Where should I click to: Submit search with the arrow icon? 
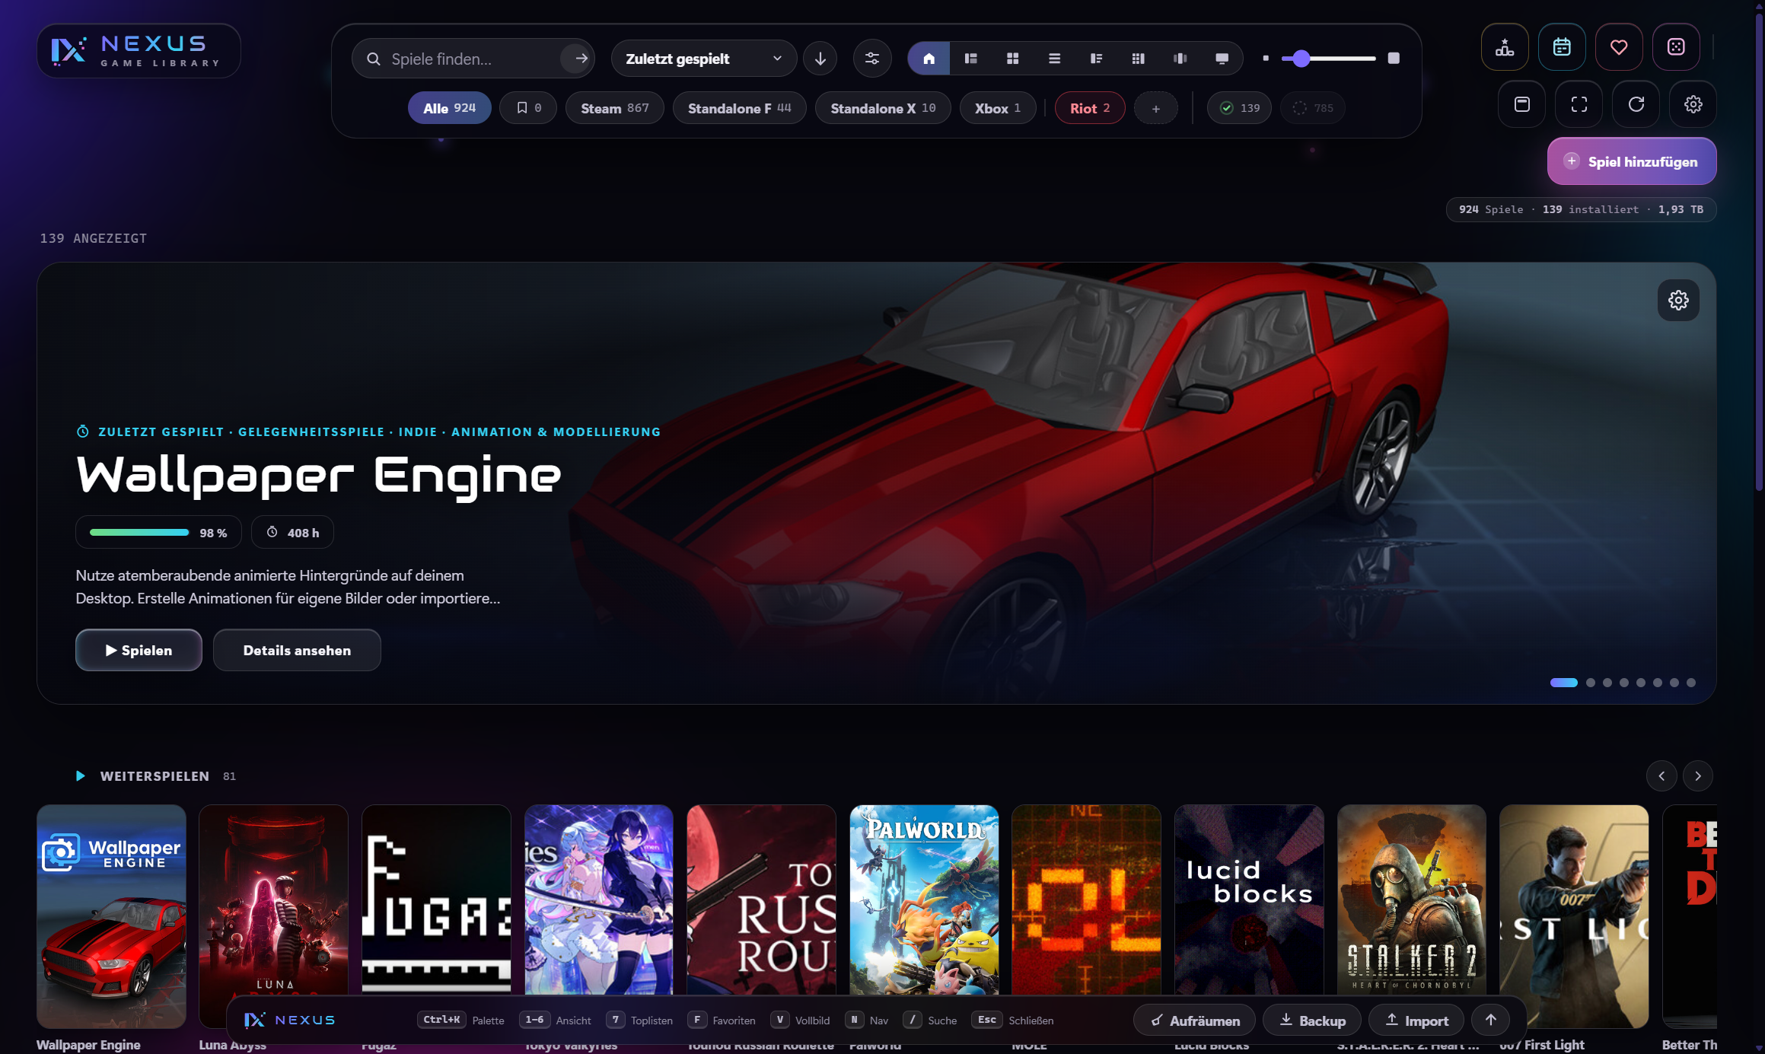pyautogui.click(x=580, y=59)
